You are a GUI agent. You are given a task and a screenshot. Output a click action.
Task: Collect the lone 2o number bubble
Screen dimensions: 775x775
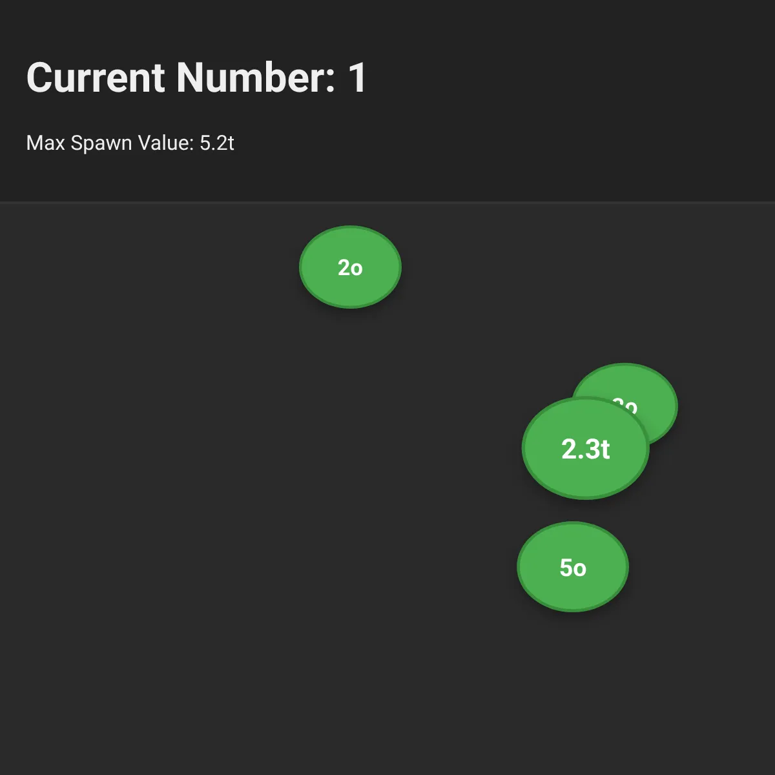tap(350, 267)
